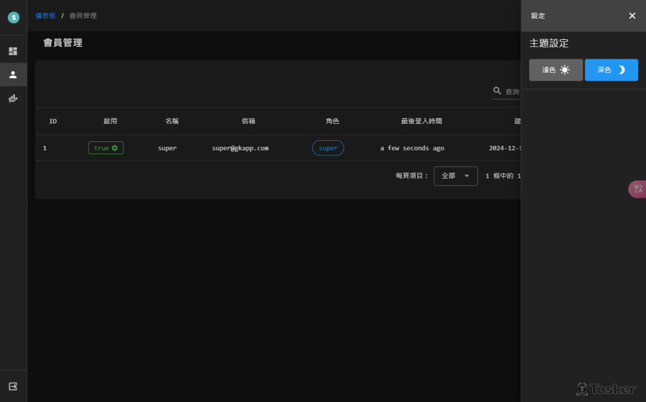Go to 儀表板 breadcrumb link
The width and height of the screenshot is (646, 402).
click(45, 15)
